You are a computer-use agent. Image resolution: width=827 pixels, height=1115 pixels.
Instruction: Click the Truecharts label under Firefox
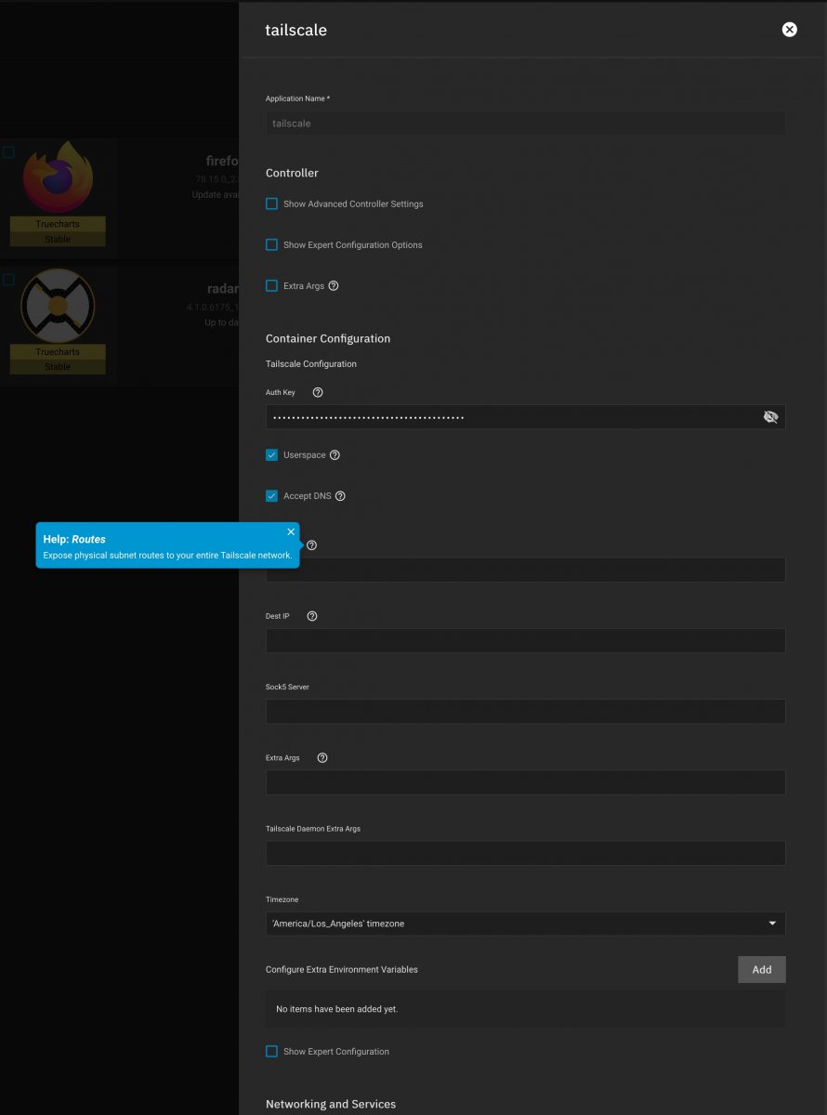click(x=58, y=224)
